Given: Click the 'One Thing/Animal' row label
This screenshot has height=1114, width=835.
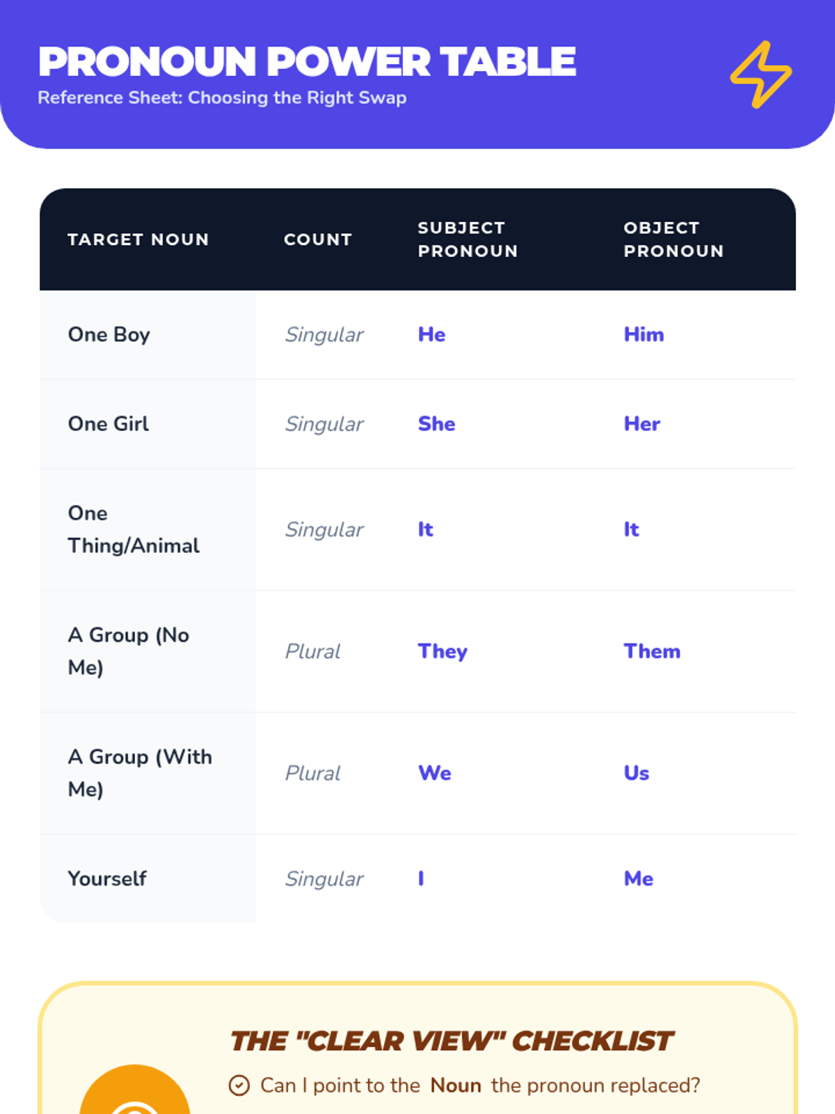Looking at the screenshot, I should click(133, 530).
